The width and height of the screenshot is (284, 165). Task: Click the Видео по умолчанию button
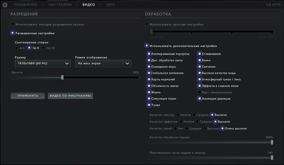(x=70, y=95)
